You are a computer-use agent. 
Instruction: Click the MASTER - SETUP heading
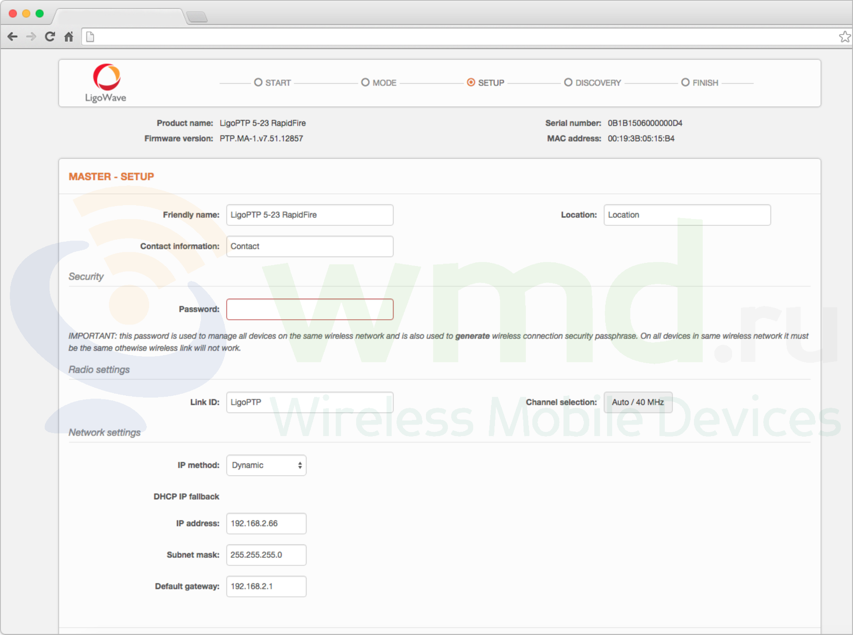pyautogui.click(x=112, y=176)
